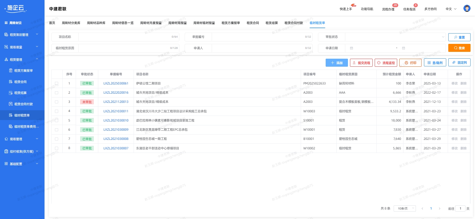Select row 7 checkbox
This screenshot has width=475, height=219.
[x=56, y=139]
